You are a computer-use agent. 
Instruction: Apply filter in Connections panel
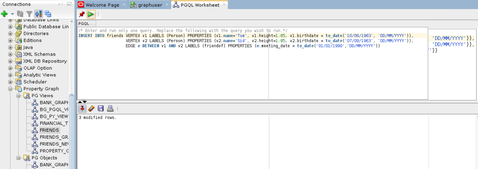tap(29, 14)
